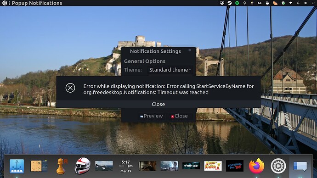
Task: Open the Spotify tray icon
Action: tap(237, 3)
